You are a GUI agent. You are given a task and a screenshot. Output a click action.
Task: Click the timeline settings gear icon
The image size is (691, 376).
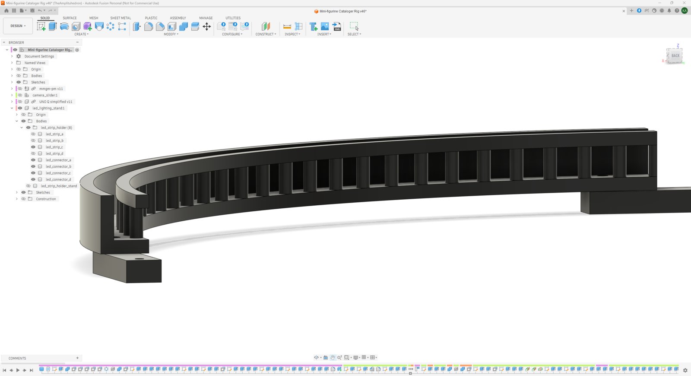(685, 370)
